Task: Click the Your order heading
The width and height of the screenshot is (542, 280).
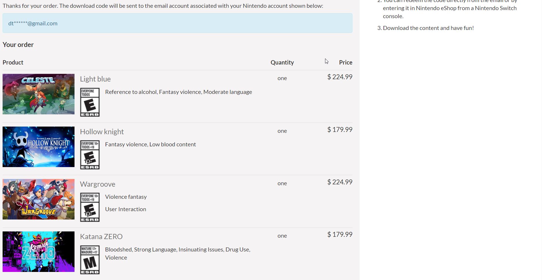Action: (x=18, y=45)
